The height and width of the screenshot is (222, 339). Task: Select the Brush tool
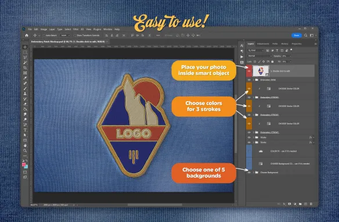(x=25, y=88)
